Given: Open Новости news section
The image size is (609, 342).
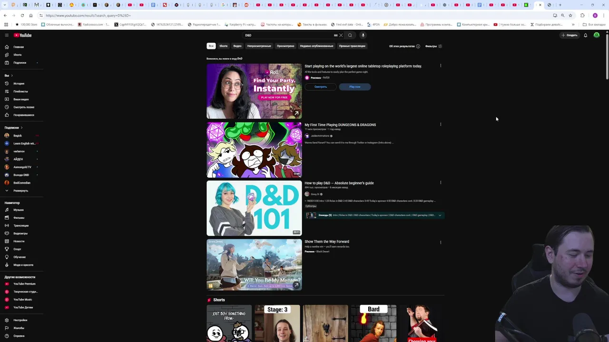Looking at the screenshot, I should [19, 241].
